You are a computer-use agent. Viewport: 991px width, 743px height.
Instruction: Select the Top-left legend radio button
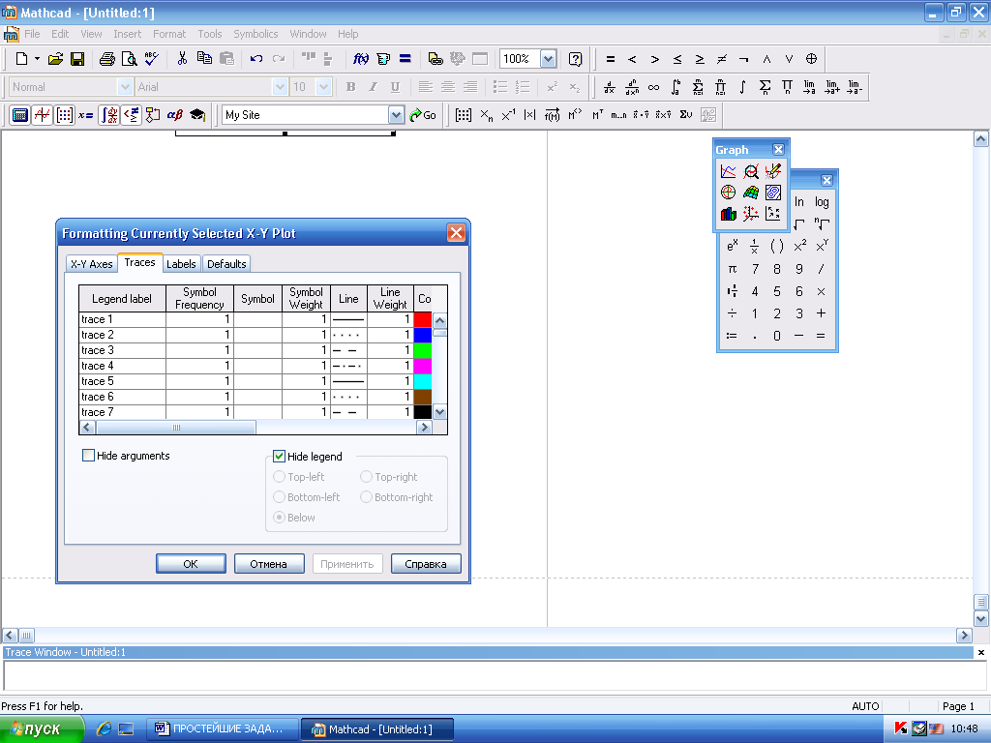[279, 476]
